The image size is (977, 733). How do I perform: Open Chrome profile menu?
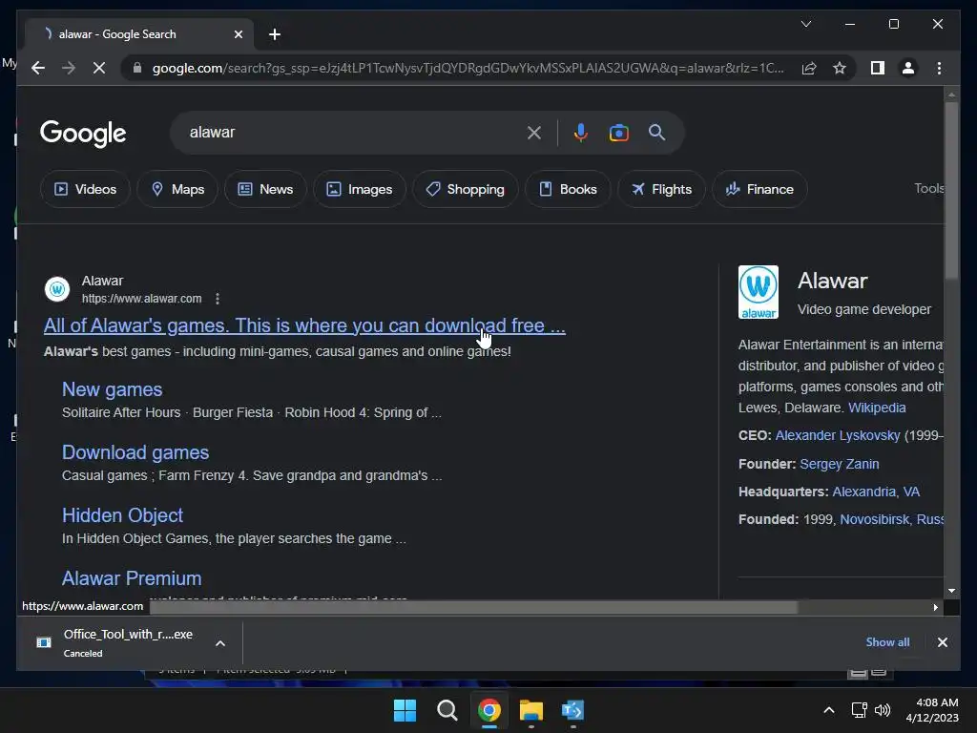pyautogui.click(x=908, y=68)
